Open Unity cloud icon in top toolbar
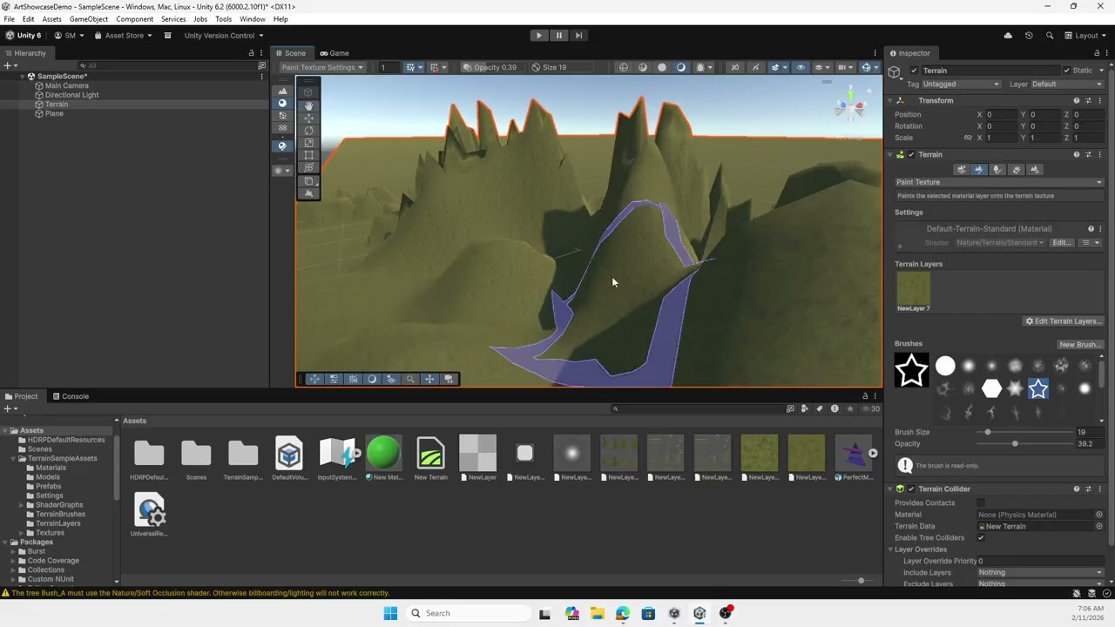Screen dimensions: 1115x627 tap(1008, 36)
